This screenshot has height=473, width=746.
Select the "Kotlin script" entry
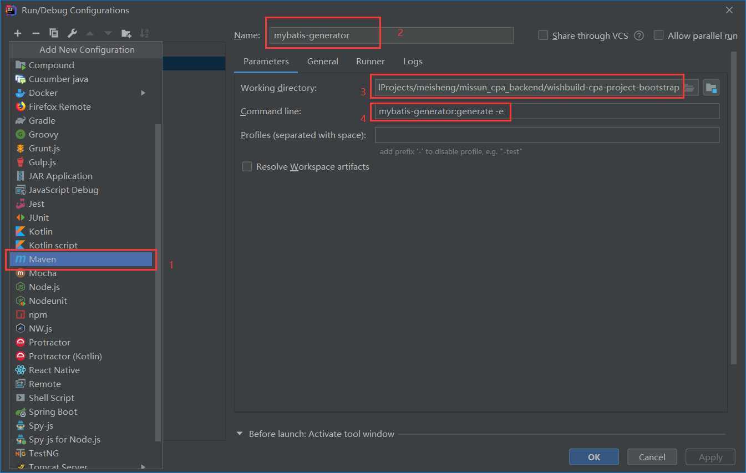pyautogui.click(x=53, y=245)
